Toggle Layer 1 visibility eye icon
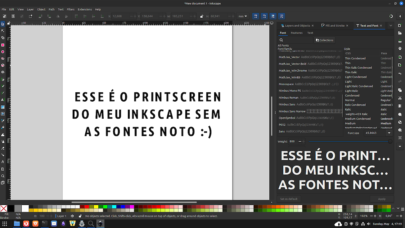 pos(72,216)
